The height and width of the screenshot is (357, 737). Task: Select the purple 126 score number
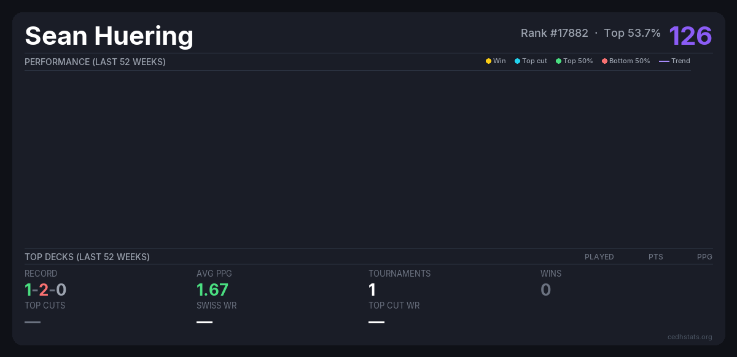[x=690, y=36]
